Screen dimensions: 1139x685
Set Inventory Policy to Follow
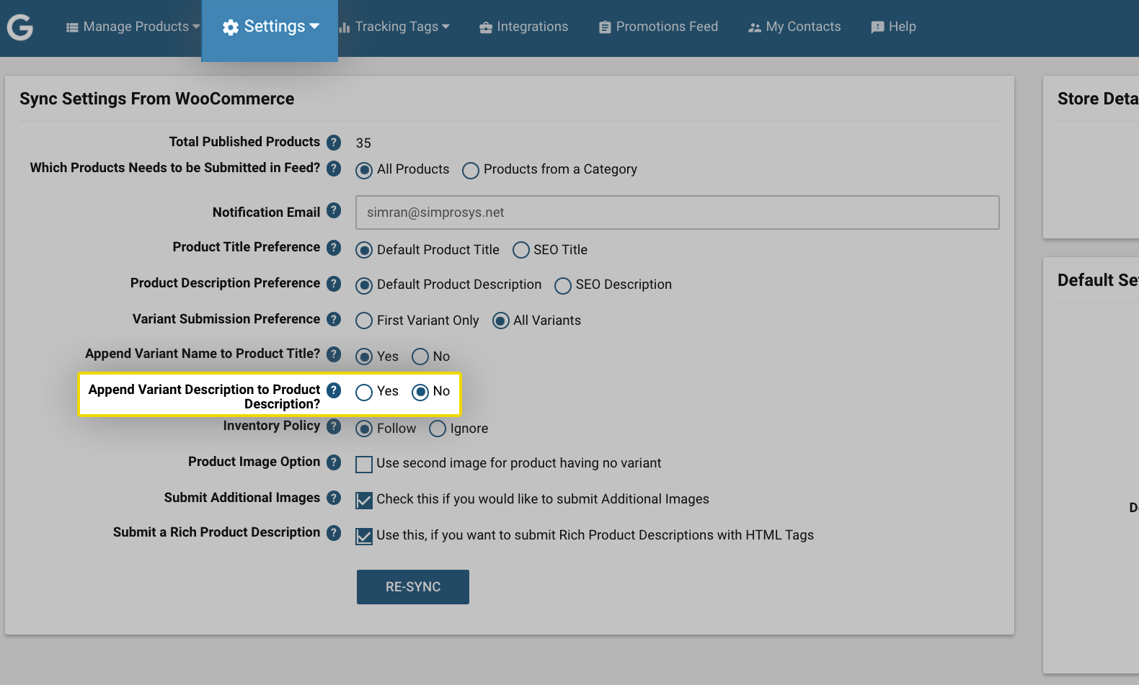[x=364, y=429]
